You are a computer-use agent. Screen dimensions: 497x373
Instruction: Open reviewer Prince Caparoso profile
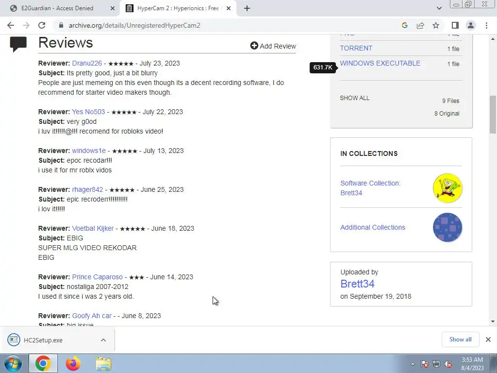(x=97, y=277)
